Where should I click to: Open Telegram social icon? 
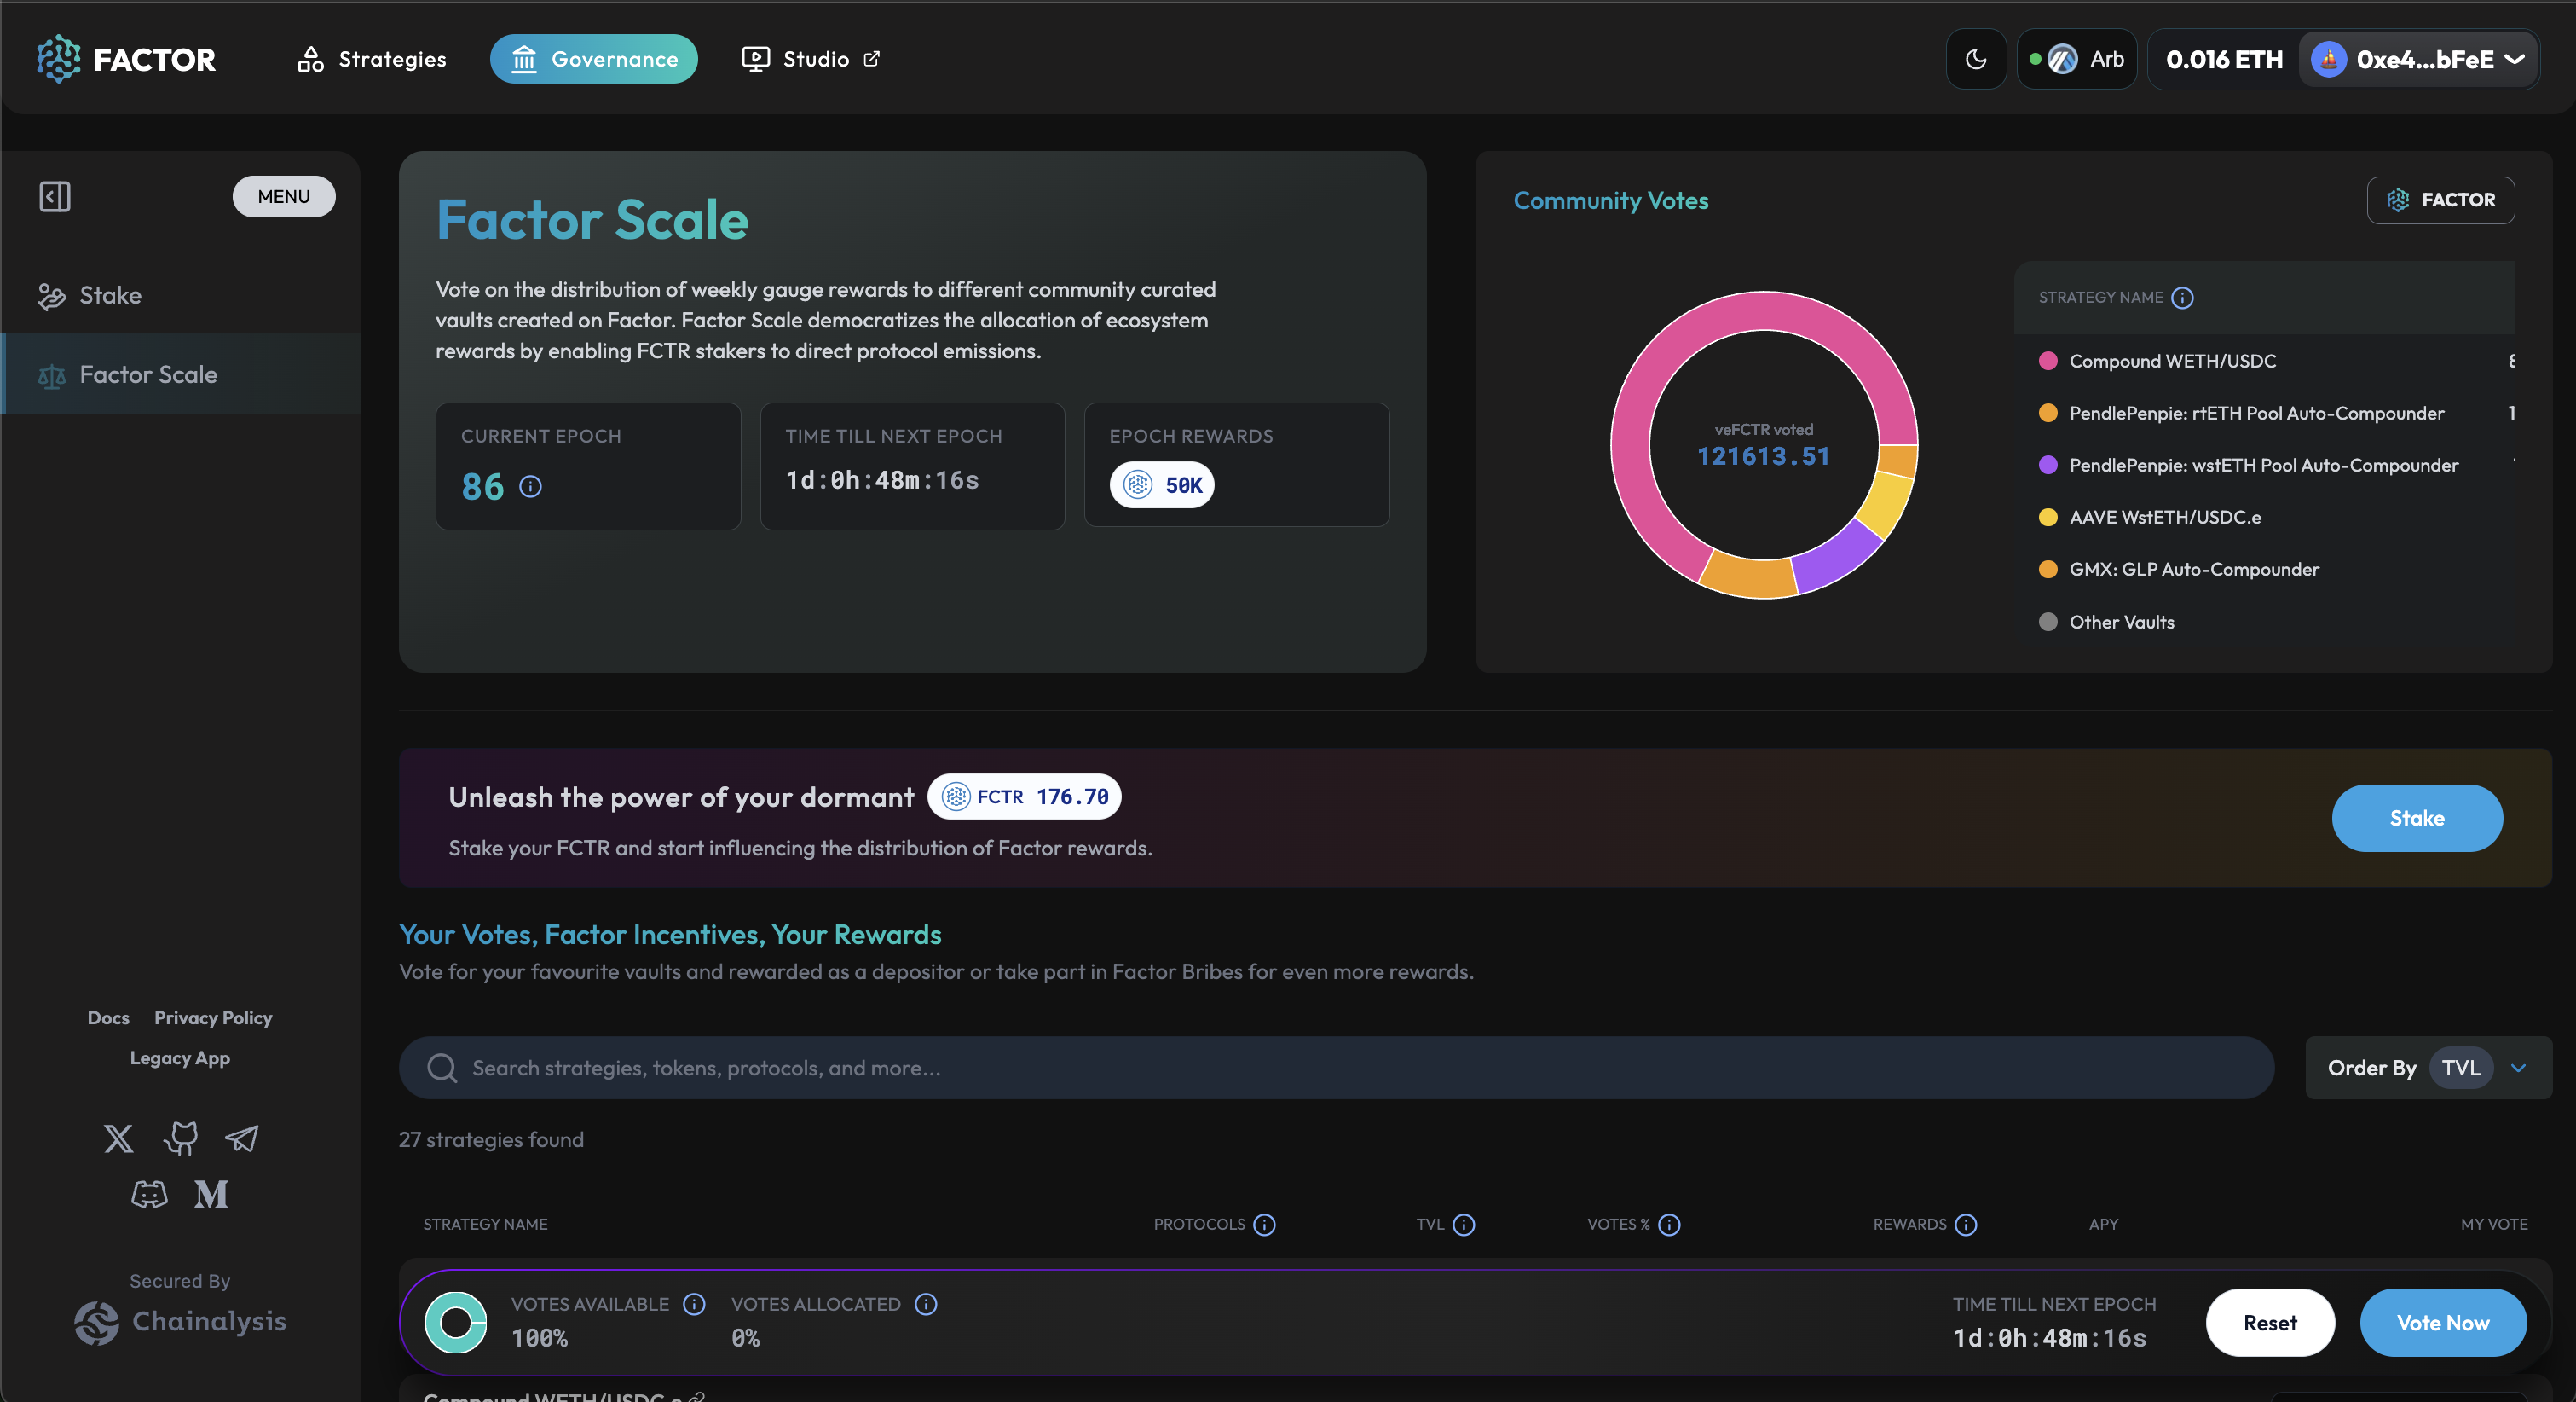242,1138
